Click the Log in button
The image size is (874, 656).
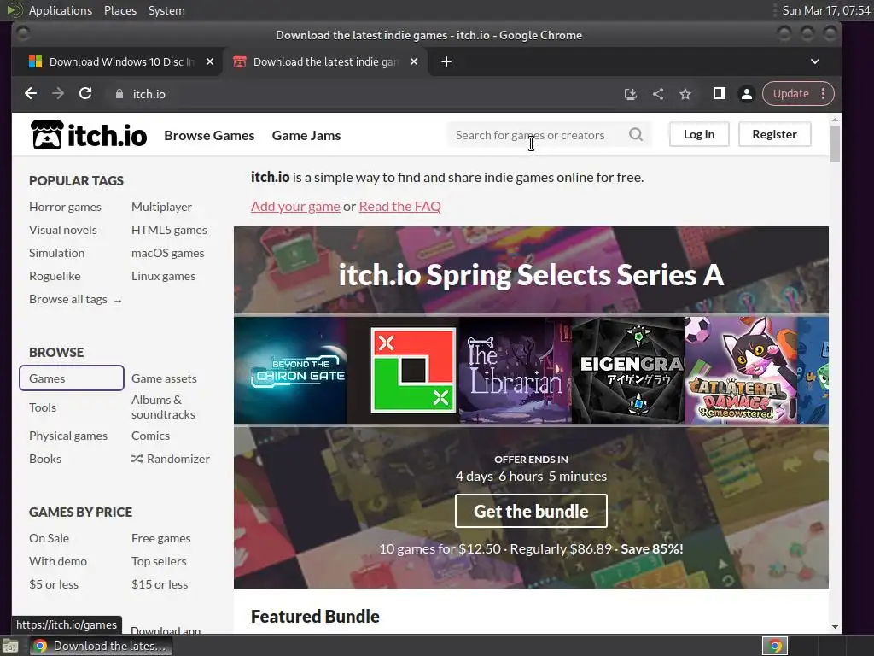(699, 134)
